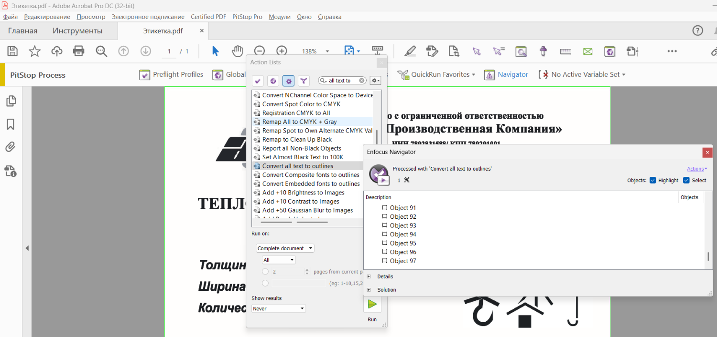Click the Enfocus Navigator vertical scrollbar thumb

[x=708, y=257]
